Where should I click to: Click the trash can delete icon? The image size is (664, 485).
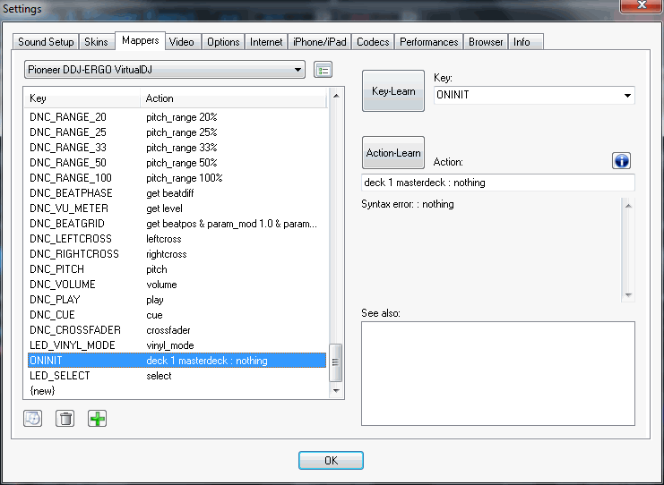[x=65, y=418]
